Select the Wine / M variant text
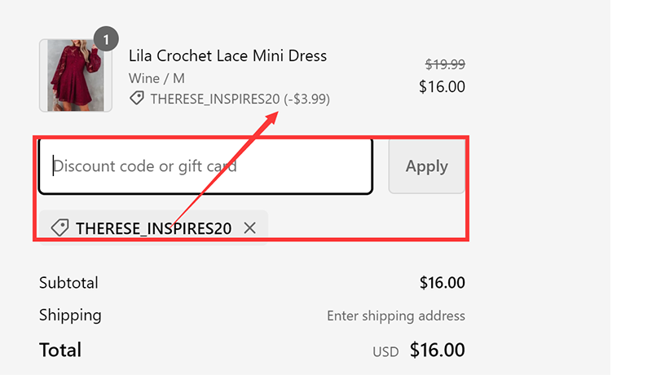652x375 pixels. pyautogui.click(x=156, y=78)
